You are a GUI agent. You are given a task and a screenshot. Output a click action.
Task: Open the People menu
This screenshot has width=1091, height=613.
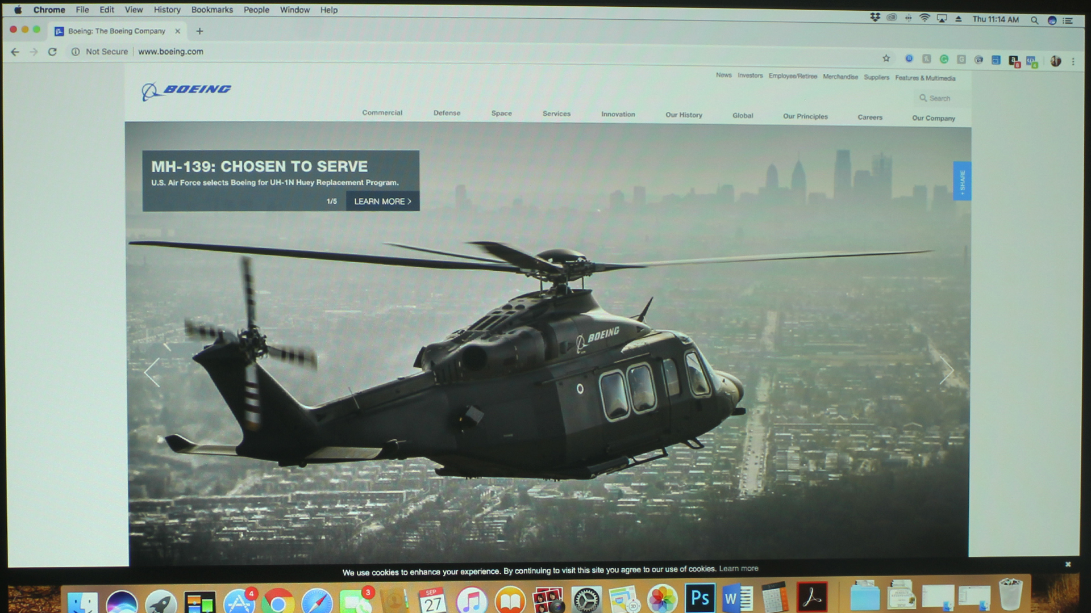[x=256, y=10]
